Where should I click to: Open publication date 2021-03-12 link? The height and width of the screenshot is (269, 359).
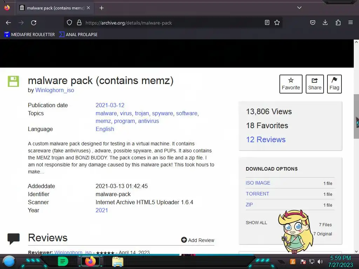[x=110, y=105]
